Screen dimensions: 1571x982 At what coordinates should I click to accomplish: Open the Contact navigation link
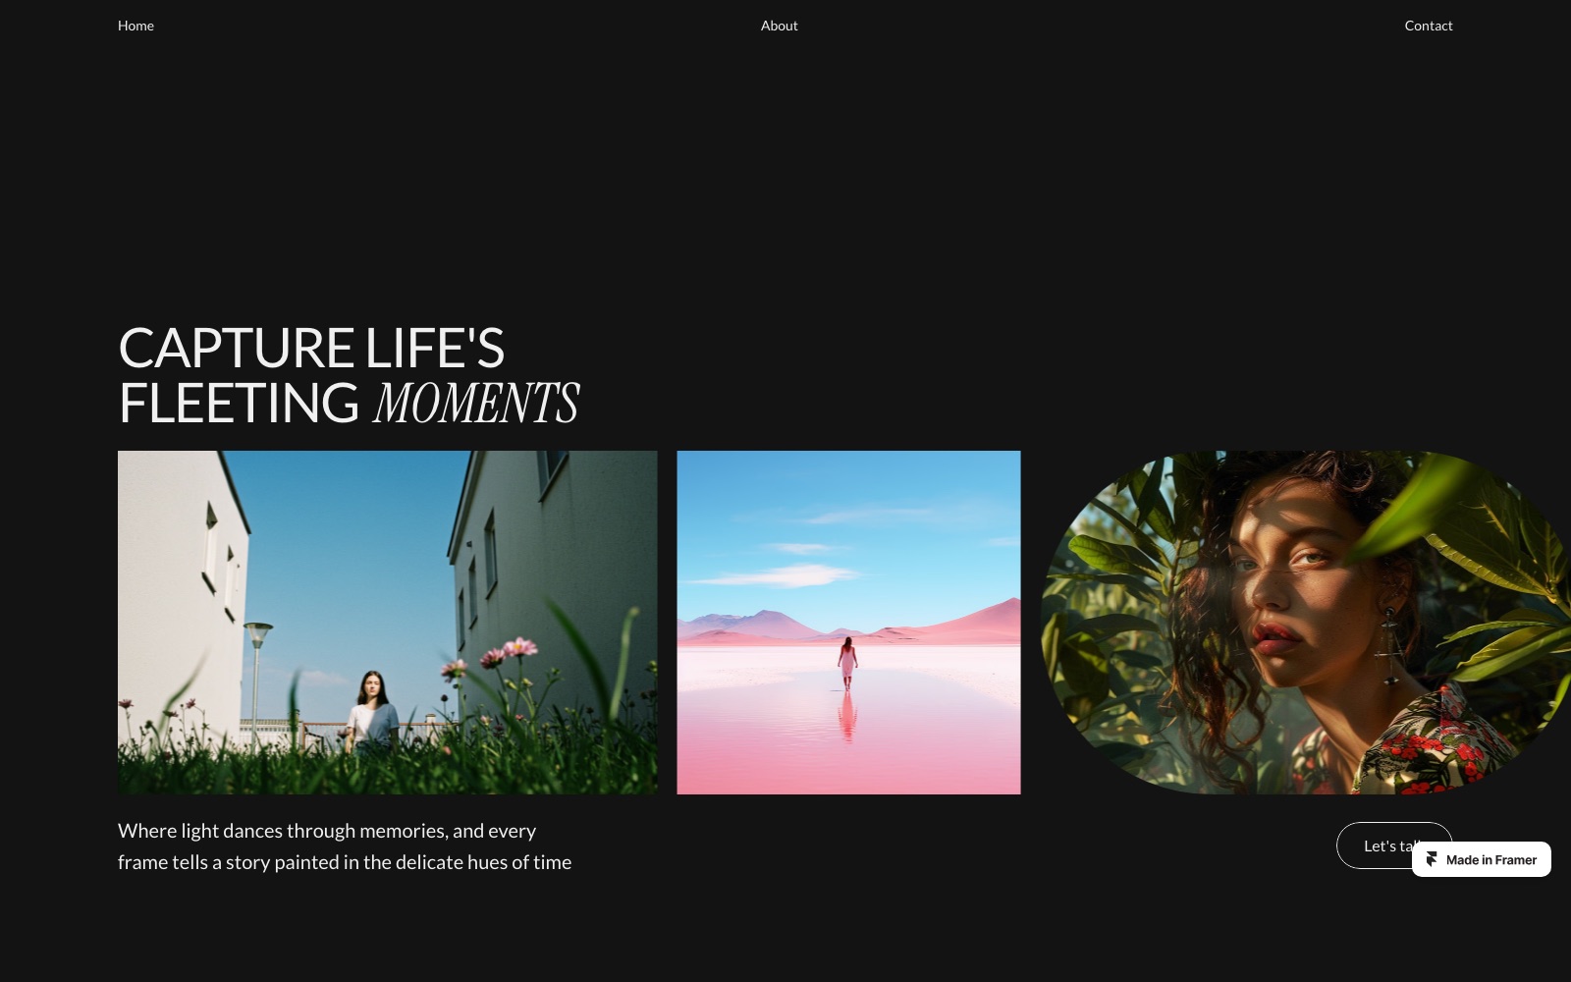[1428, 26]
